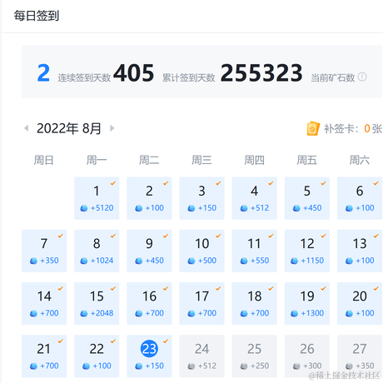Click ore icon on day 15
Screen dimensions: 383x383
[x=84, y=313]
